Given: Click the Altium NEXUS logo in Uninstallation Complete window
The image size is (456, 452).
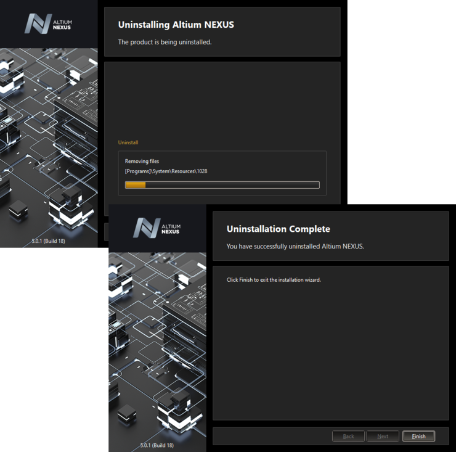Looking at the screenshot, I should tap(157, 228).
